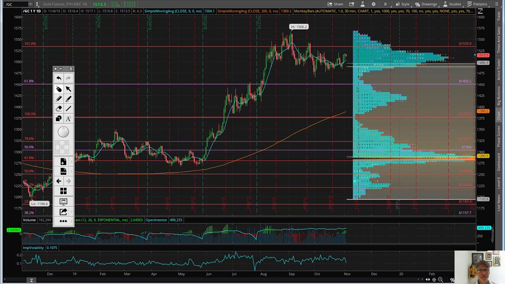This screenshot has height=284, width=505.
Task: Click the crosshair pan icon at bottom
Action: [x=434, y=280]
